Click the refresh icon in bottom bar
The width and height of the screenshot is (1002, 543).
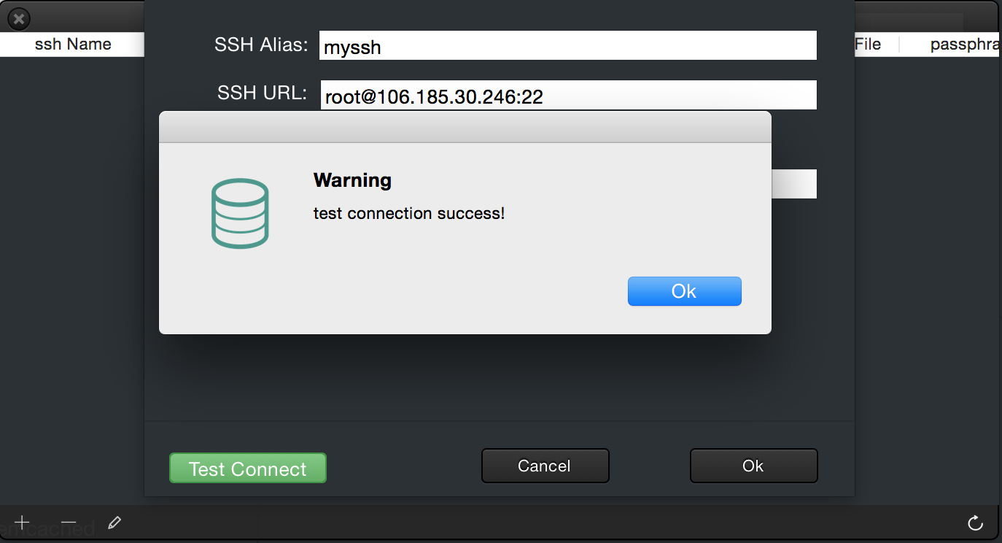tap(975, 523)
